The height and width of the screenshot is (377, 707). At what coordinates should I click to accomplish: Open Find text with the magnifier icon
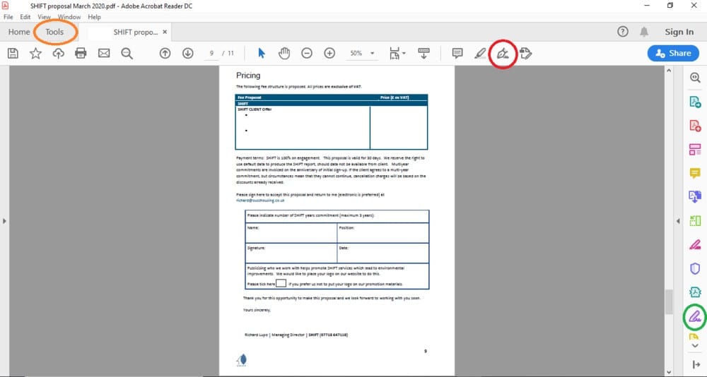click(x=127, y=54)
